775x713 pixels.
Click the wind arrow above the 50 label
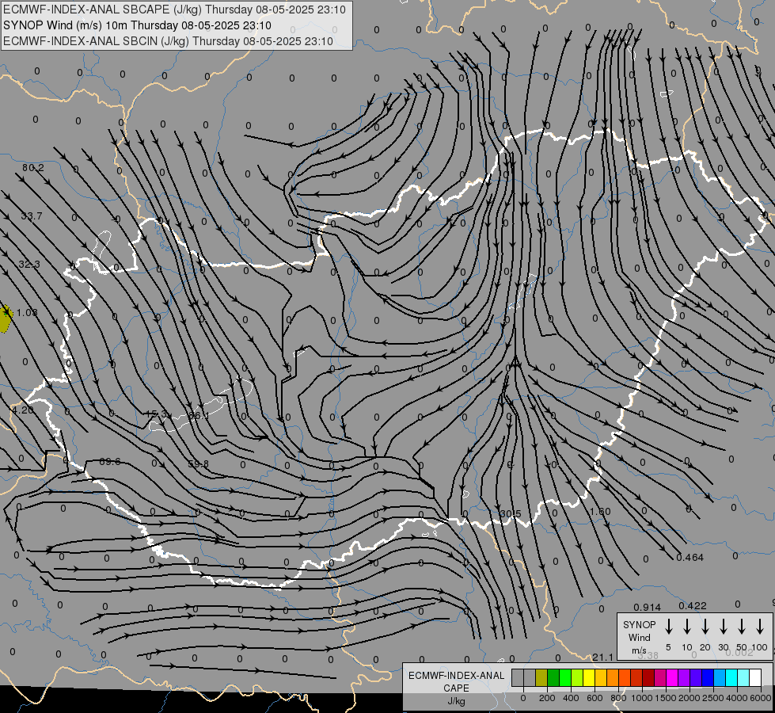pos(742,627)
